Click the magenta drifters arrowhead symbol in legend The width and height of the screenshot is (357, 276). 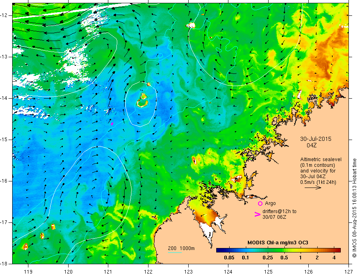(x=257, y=214)
